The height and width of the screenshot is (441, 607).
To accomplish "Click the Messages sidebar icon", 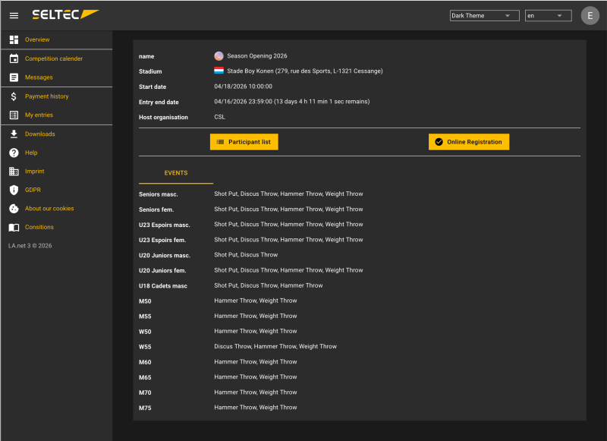I will tap(14, 77).
